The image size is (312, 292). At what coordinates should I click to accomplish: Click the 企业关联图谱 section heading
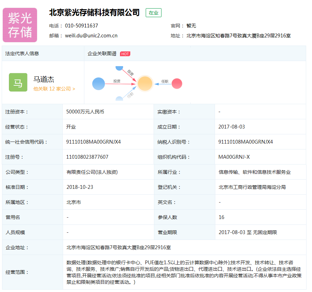(x=102, y=54)
